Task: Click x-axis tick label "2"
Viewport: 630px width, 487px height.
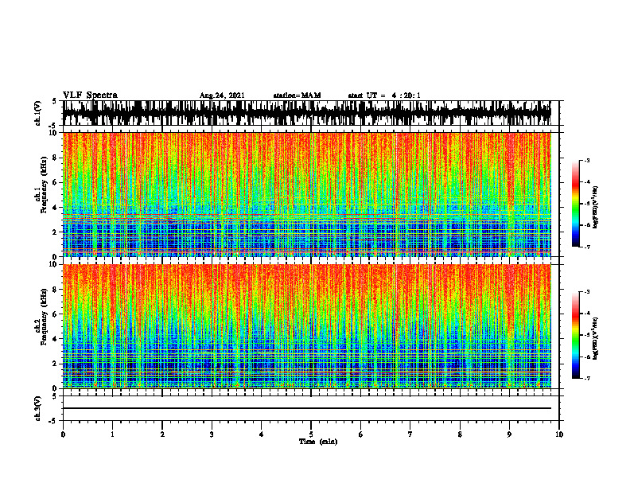Action: pos(162,434)
